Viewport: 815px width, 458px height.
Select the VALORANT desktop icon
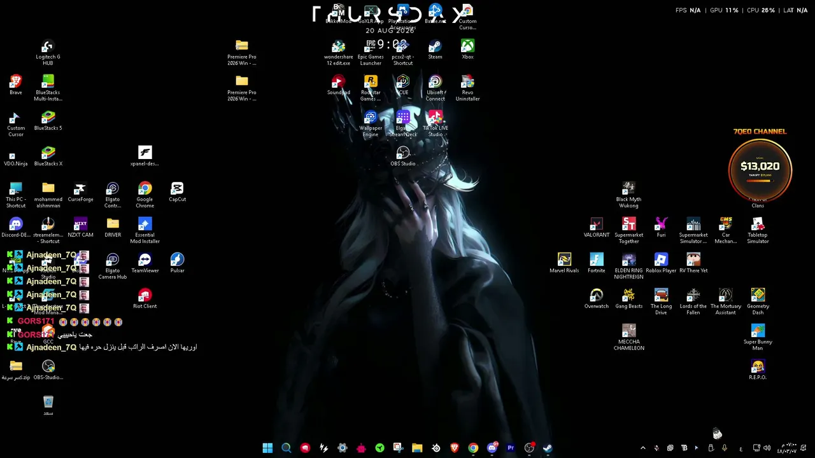(597, 228)
